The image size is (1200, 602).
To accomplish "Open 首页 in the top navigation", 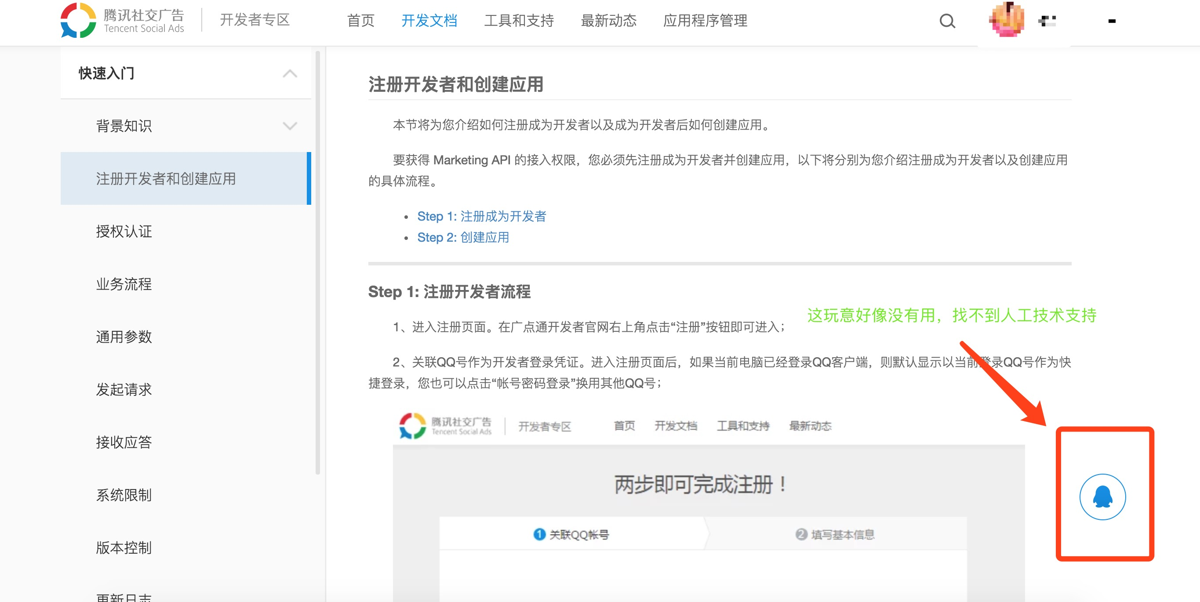I will [360, 21].
